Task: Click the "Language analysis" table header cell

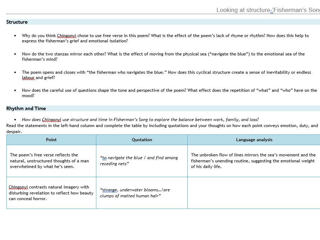Action: [x=254, y=139]
